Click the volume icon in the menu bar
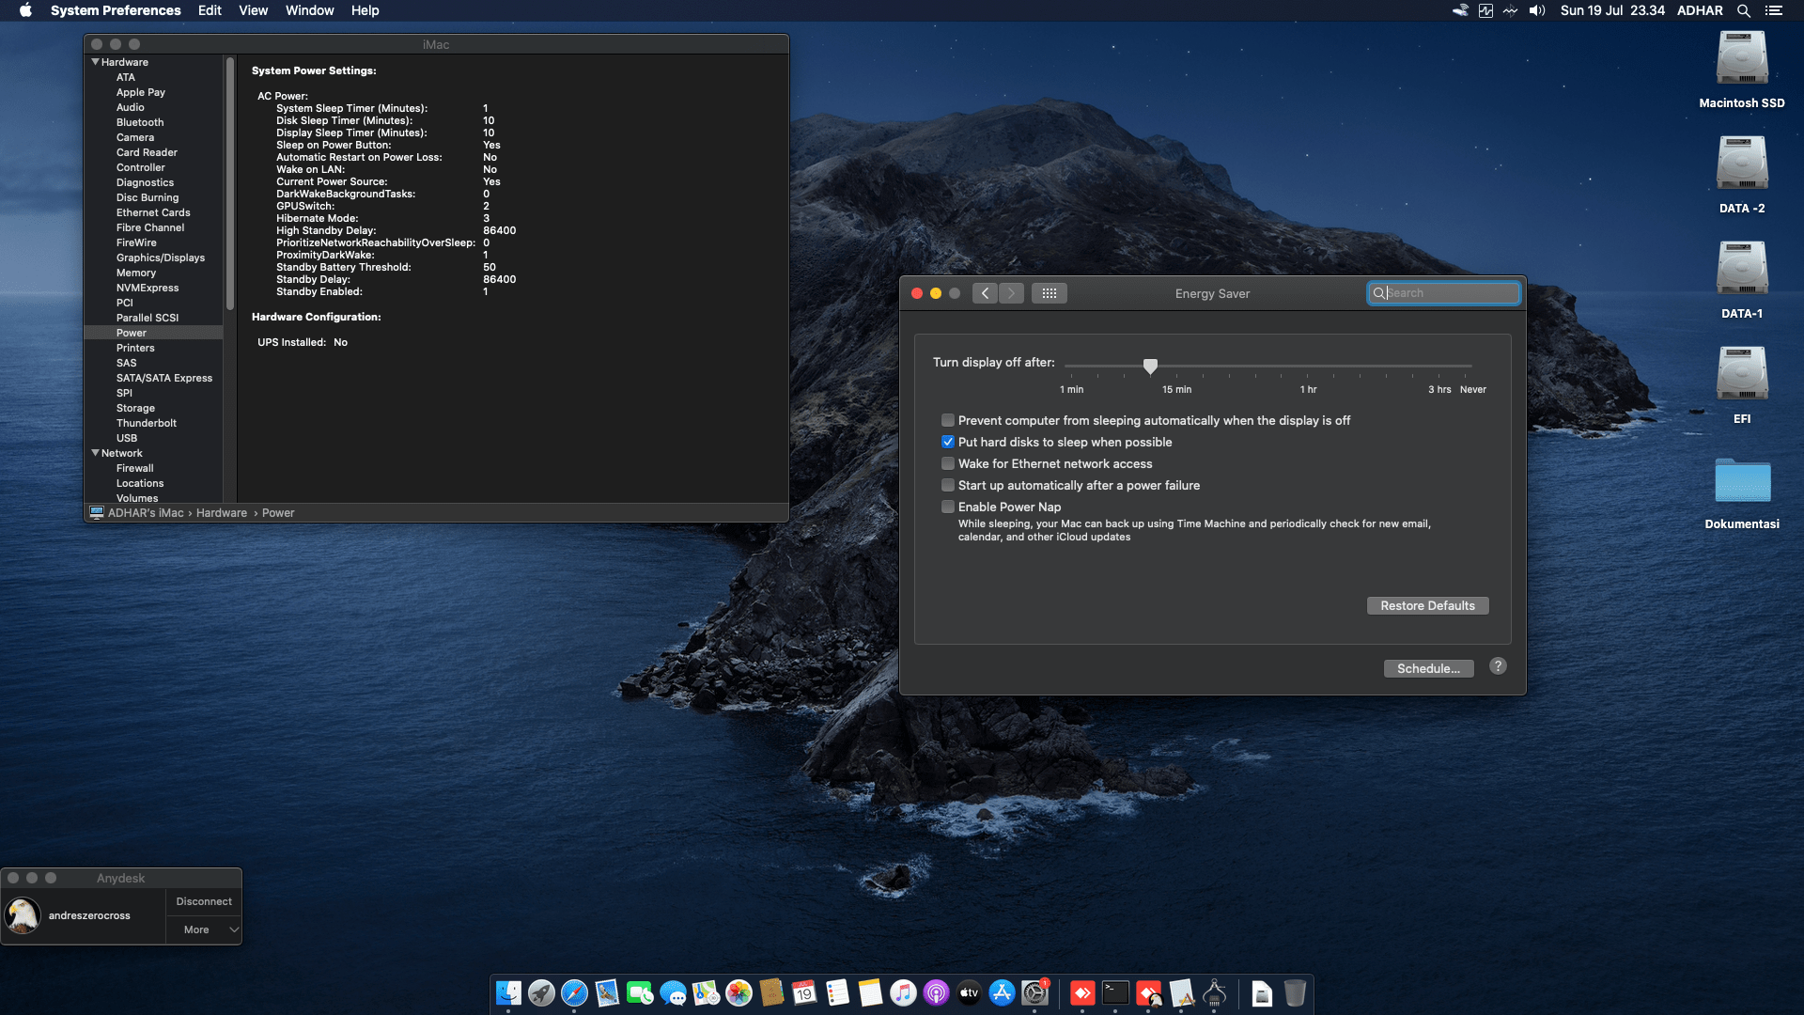The height and width of the screenshot is (1015, 1804). point(1537,10)
